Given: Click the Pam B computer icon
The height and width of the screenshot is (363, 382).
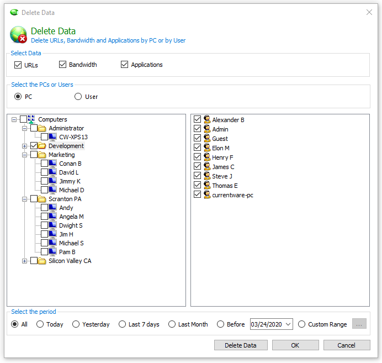Looking at the screenshot, I should [x=52, y=252].
